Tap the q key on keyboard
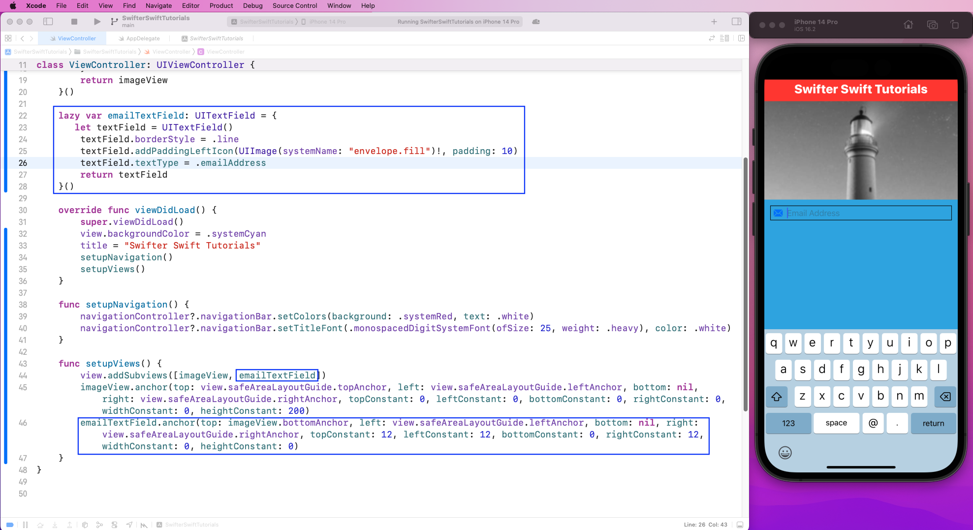The height and width of the screenshot is (530, 973). (x=774, y=343)
